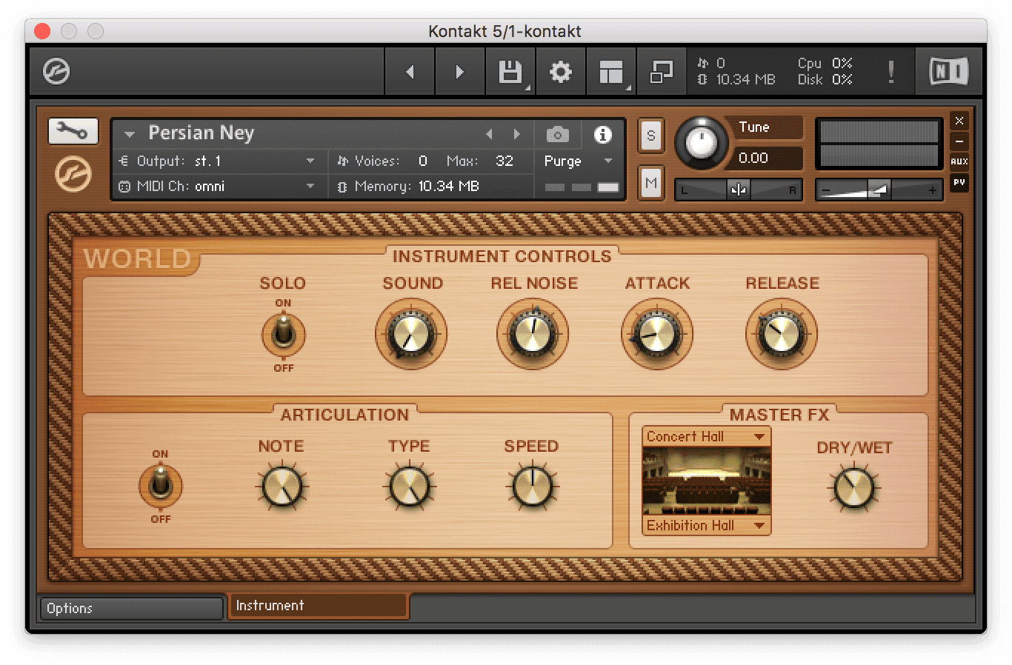Click the Voices count 0

423,161
